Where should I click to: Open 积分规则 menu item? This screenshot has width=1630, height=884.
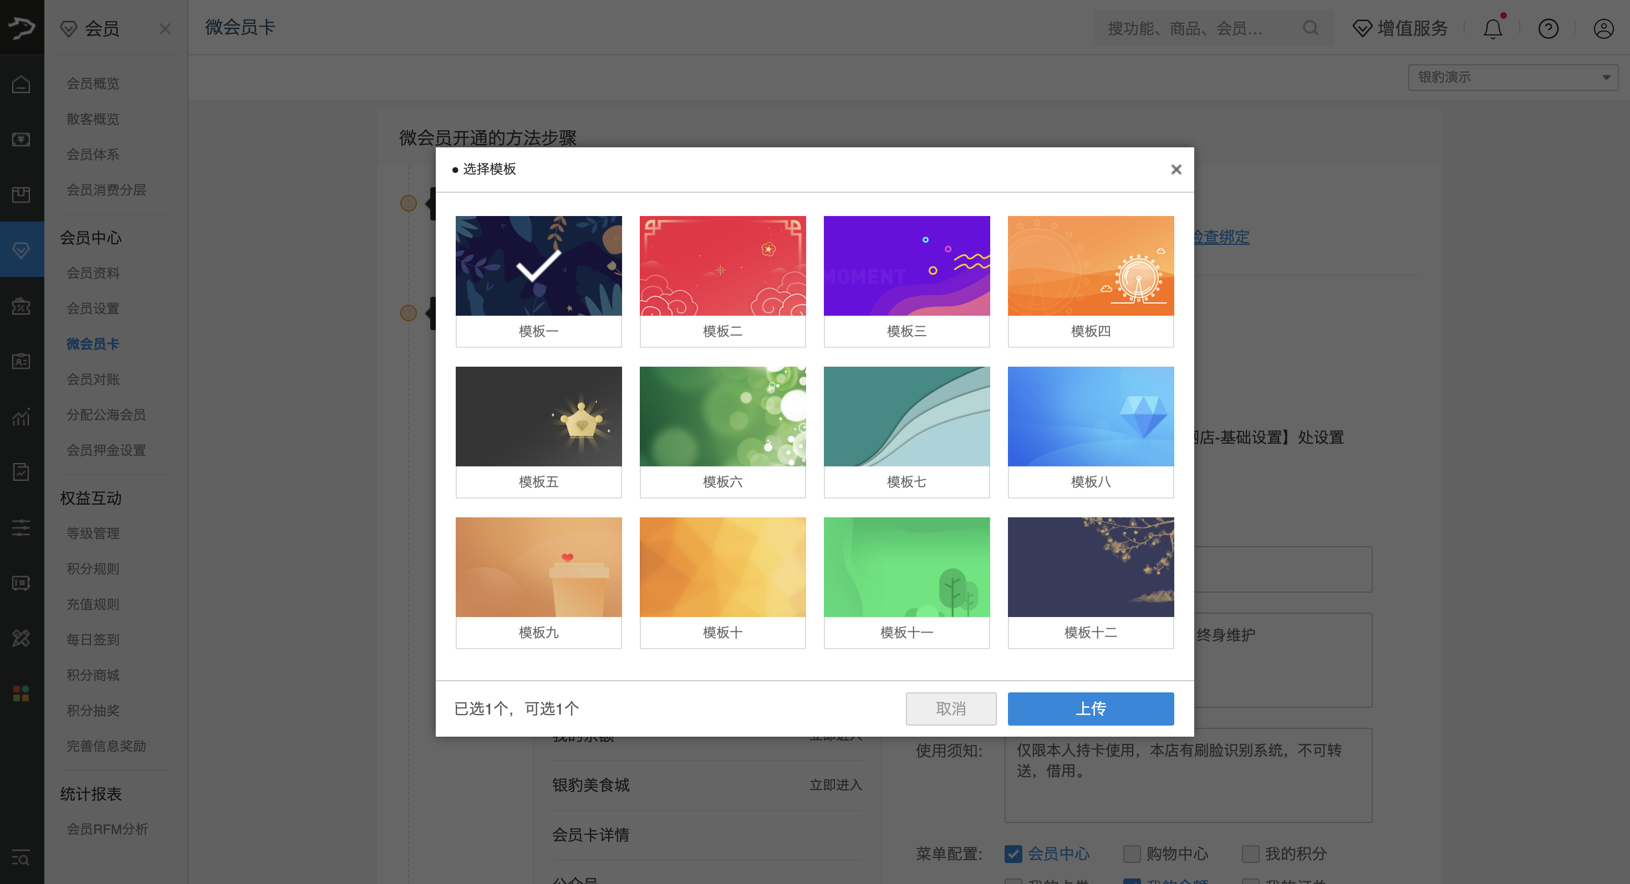tap(93, 568)
